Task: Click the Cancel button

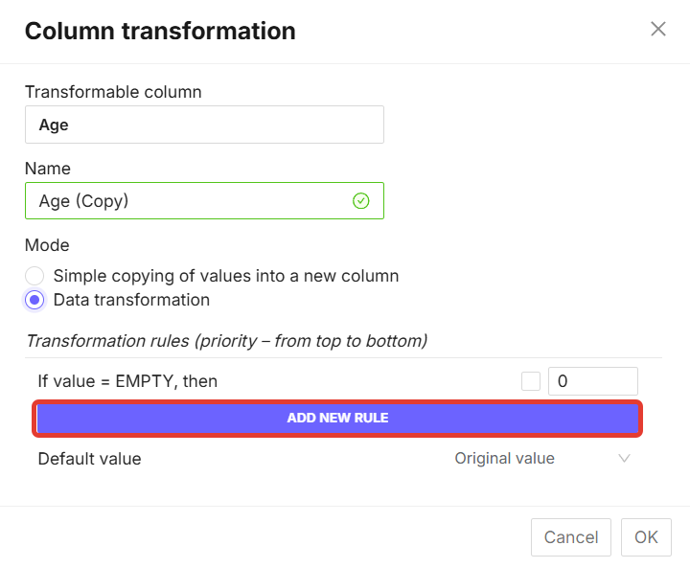Action: 571,537
